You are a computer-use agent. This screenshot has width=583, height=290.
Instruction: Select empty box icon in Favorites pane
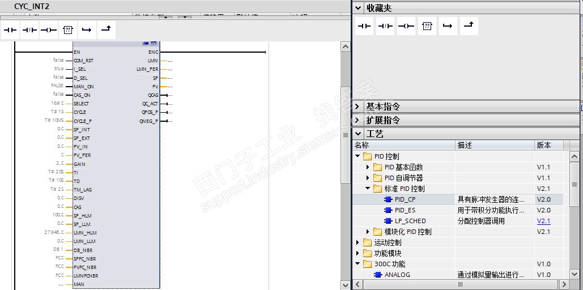click(x=427, y=26)
